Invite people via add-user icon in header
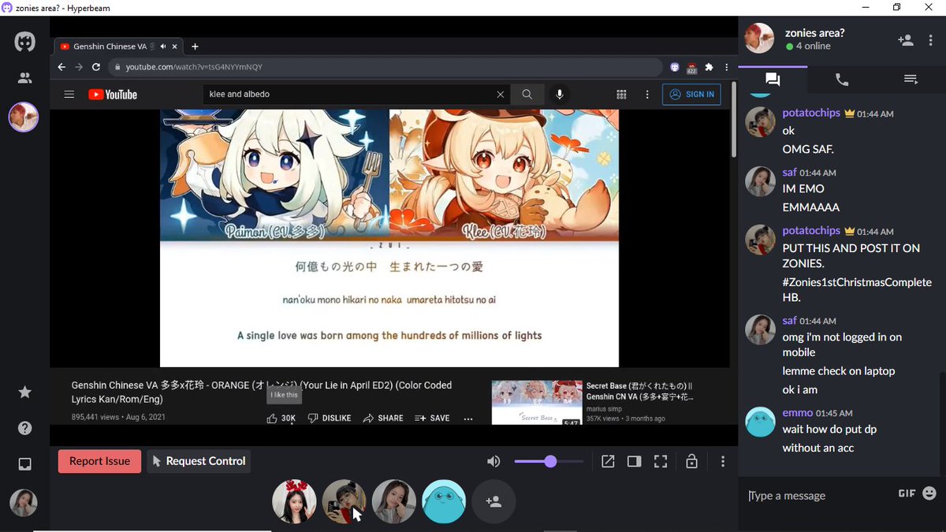The image size is (946, 532). click(x=905, y=39)
